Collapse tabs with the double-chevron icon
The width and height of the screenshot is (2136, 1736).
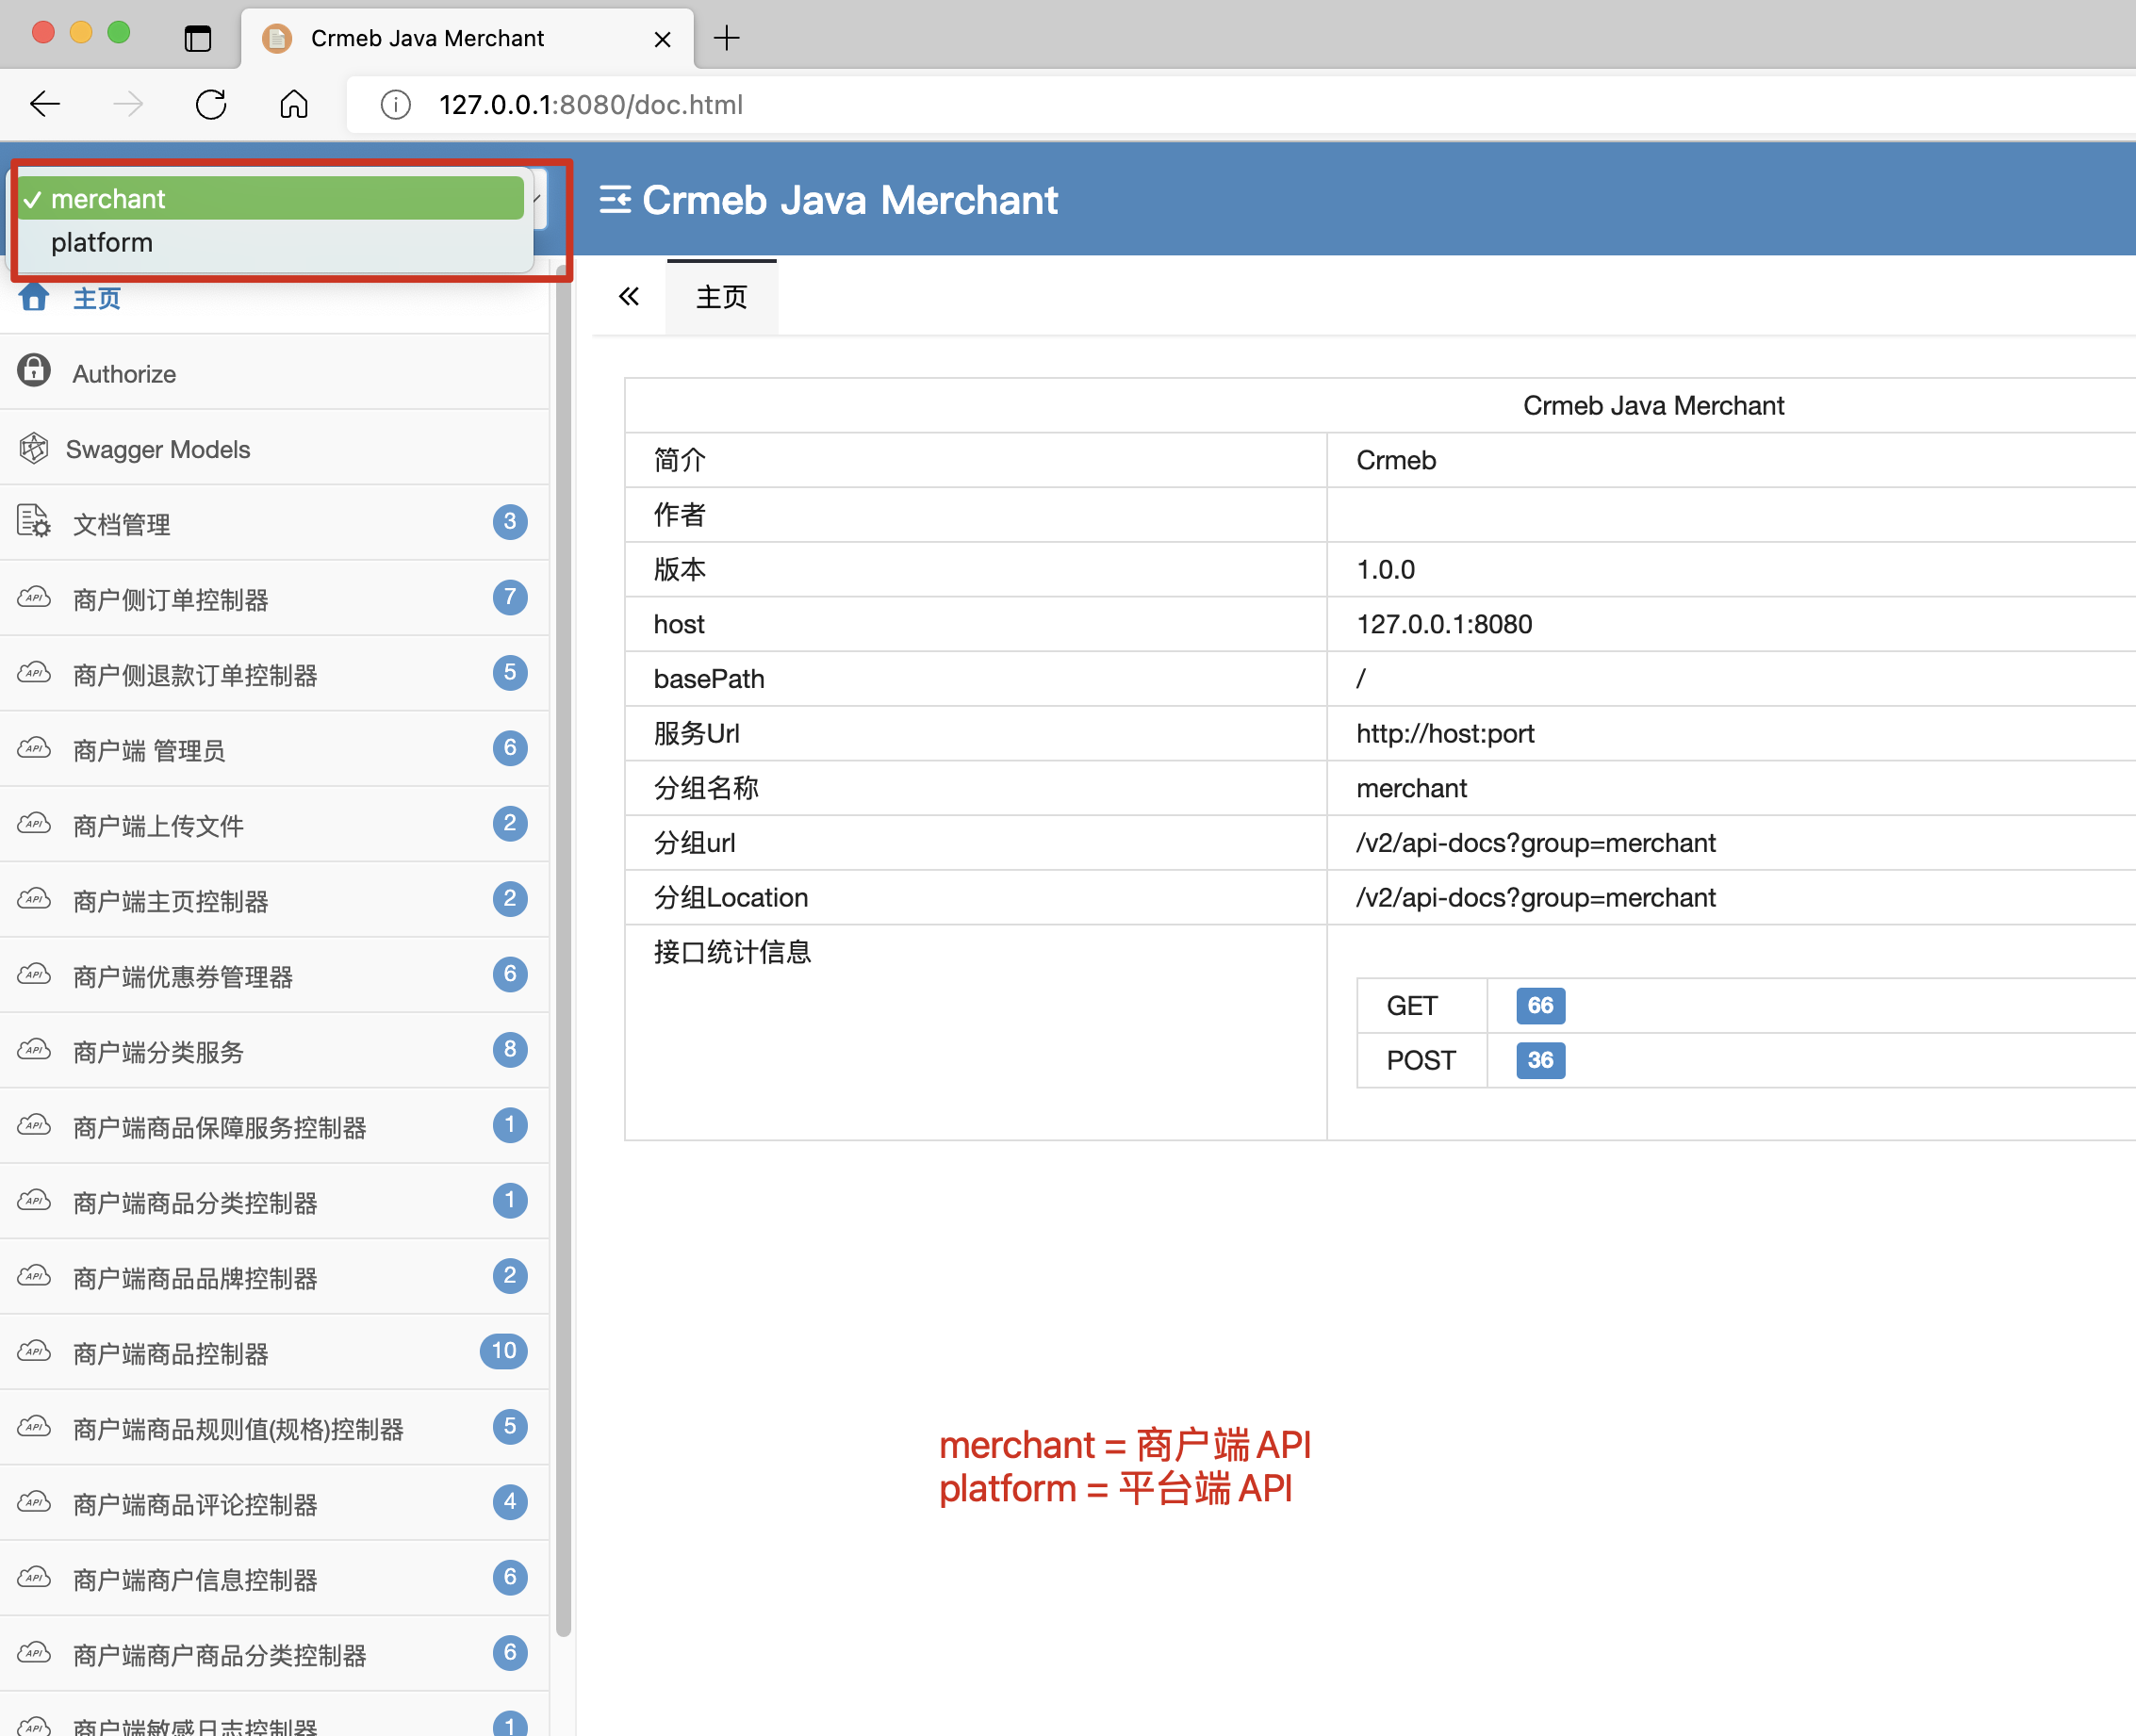coord(629,296)
